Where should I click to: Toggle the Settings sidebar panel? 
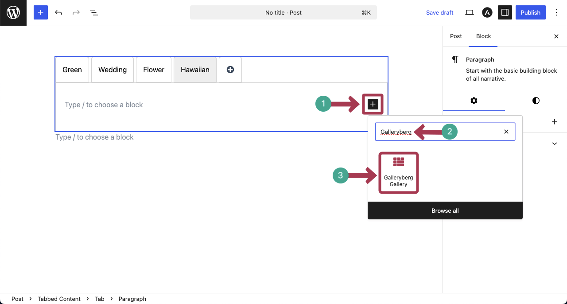click(505, 12)
